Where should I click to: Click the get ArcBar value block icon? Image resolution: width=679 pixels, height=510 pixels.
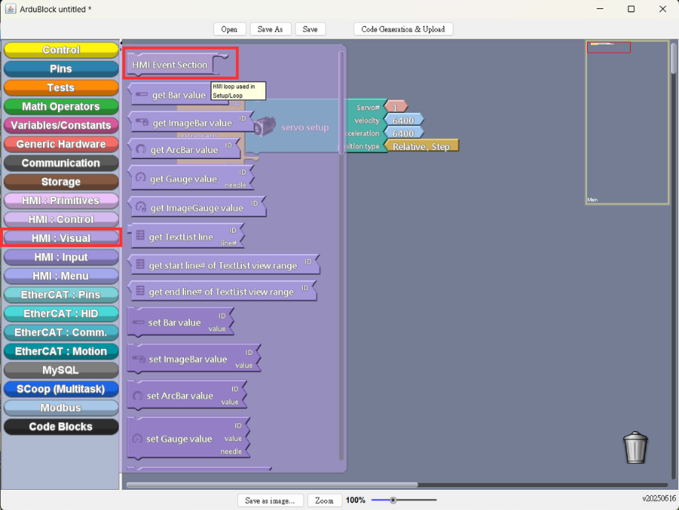pyautogui.click(x=141, y=149)
